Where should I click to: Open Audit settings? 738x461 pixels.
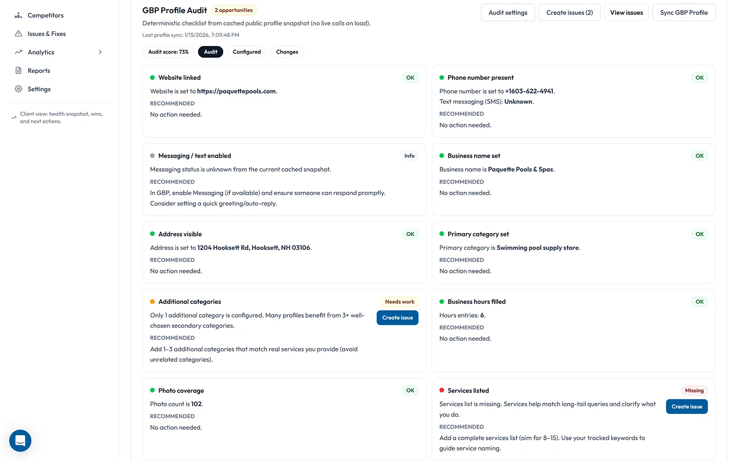click(507, 12)
